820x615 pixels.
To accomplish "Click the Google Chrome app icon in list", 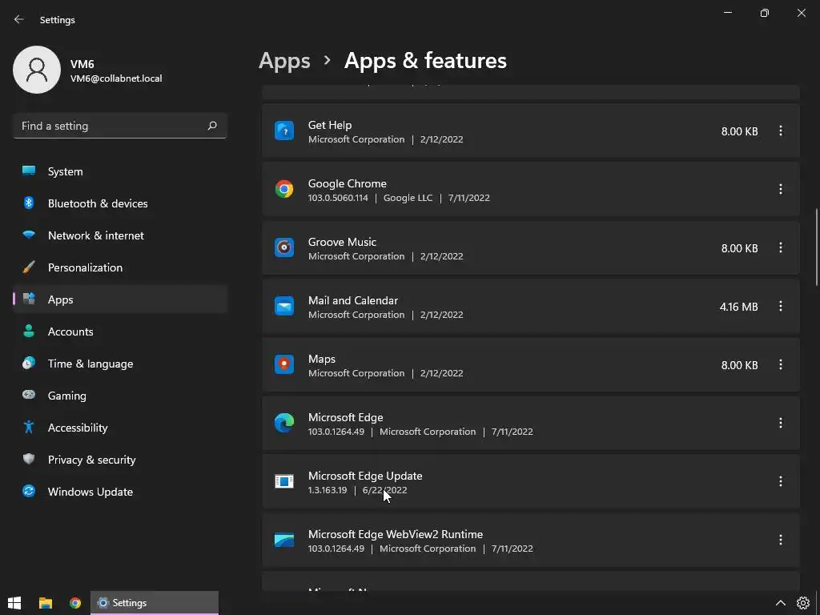I will 284,189.
